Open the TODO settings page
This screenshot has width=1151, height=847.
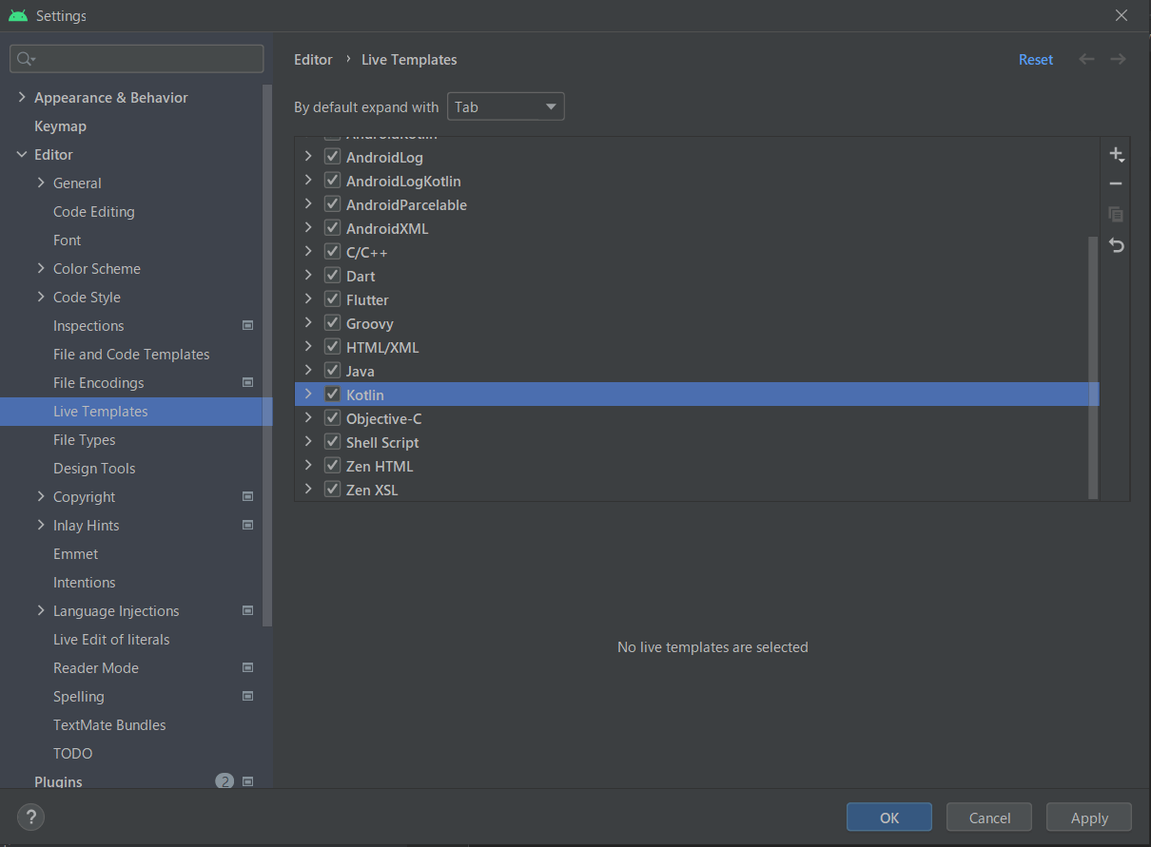click(x=73, y=753)
